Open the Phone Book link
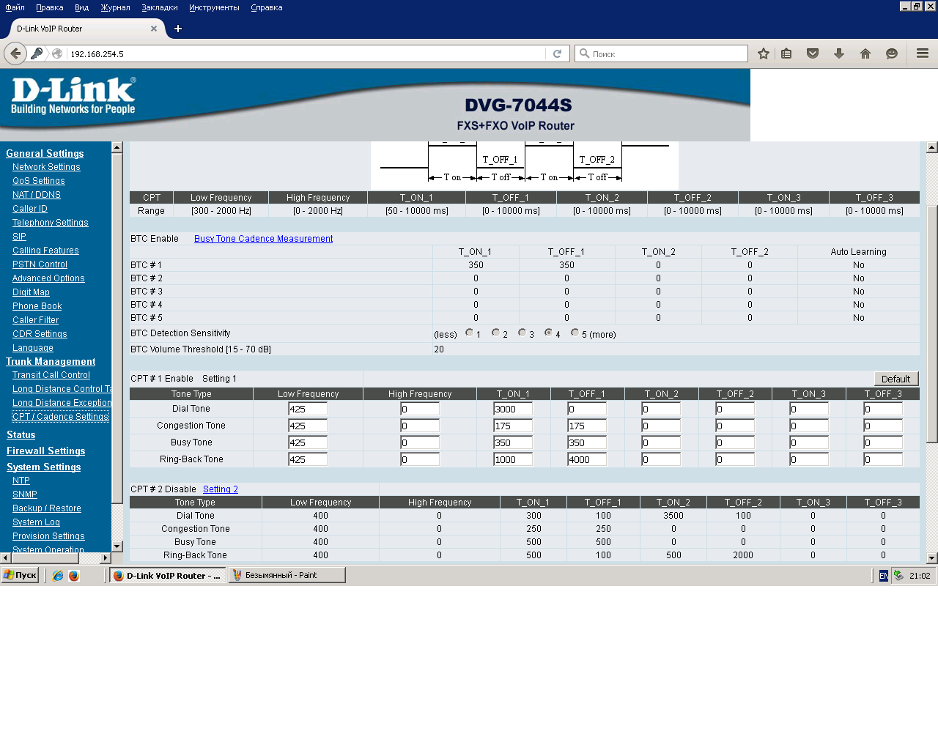Viewport: 938px width, 756px height. [37, 306]
